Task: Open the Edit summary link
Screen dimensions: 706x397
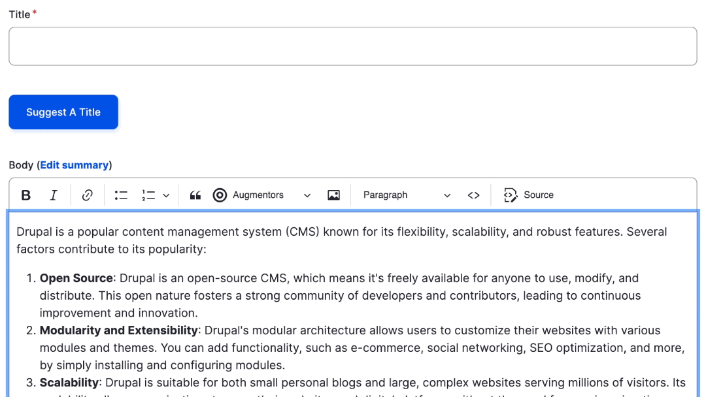Action: coord(75,165)
